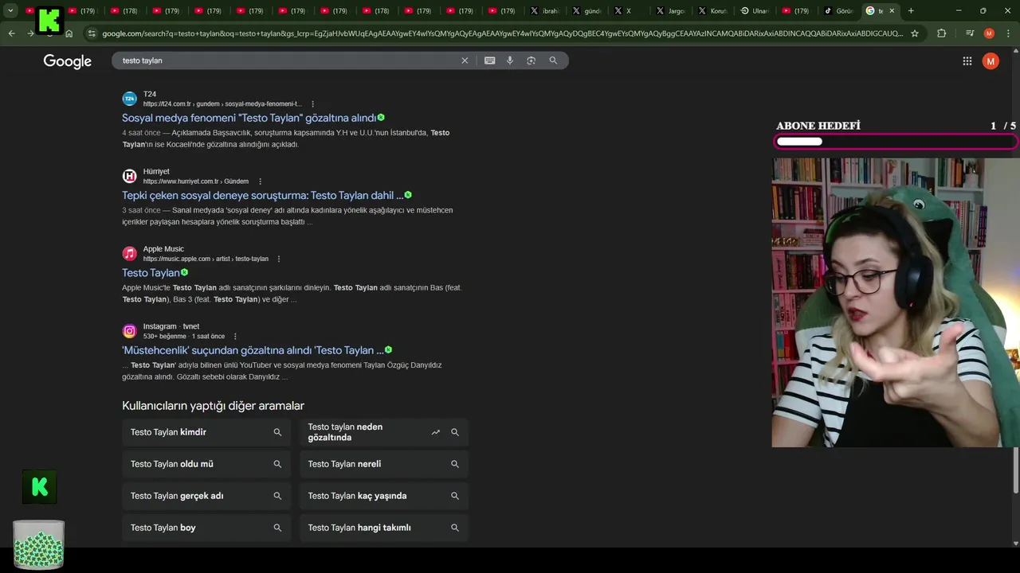This screenshot has width=1020, height=573.
Task: Switch to the TikTok 'Görün' tab
Action: tap(838, 11)
